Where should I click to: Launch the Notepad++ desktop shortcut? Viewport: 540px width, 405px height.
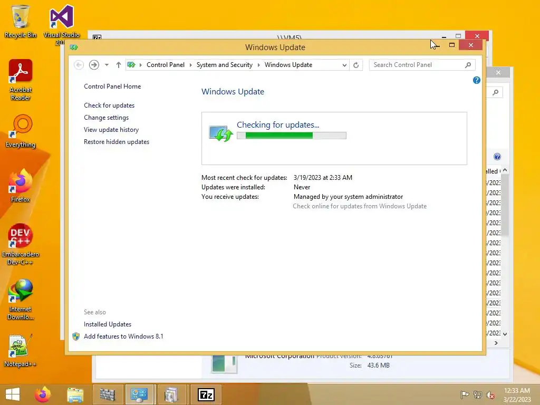click(x=21, y=351)
